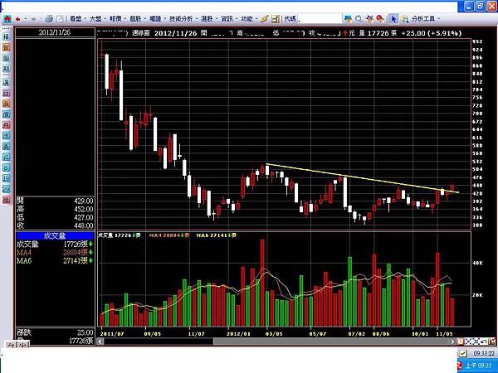This screenshot has height=373, width=498.
Task: Click the yellow notepad icon before 代碼
Action: 276,19
